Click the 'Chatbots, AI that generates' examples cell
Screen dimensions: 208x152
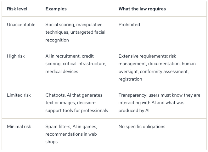77,103
